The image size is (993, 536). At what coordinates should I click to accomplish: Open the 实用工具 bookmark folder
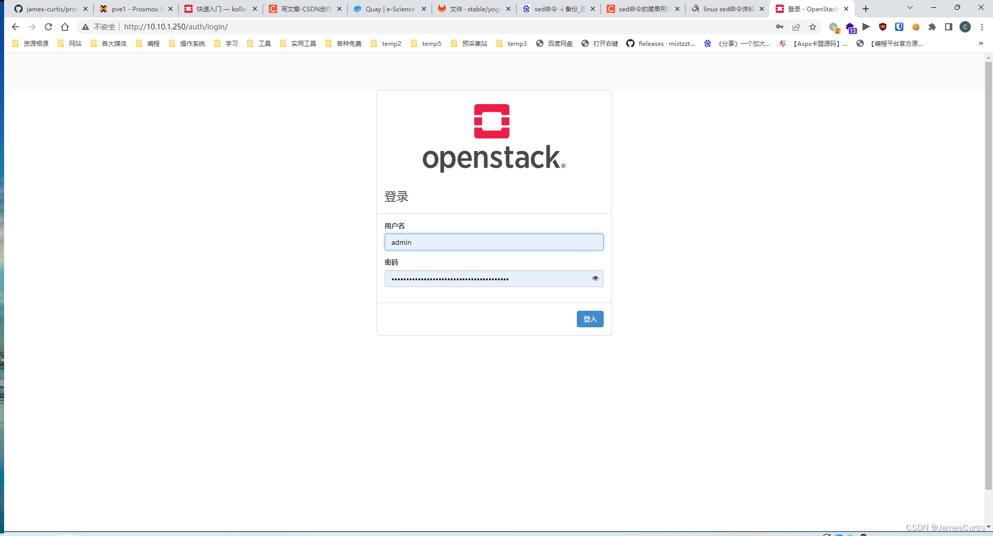click(298, 44)
